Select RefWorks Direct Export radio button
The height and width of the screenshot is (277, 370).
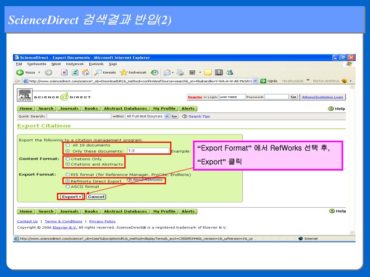68,181
